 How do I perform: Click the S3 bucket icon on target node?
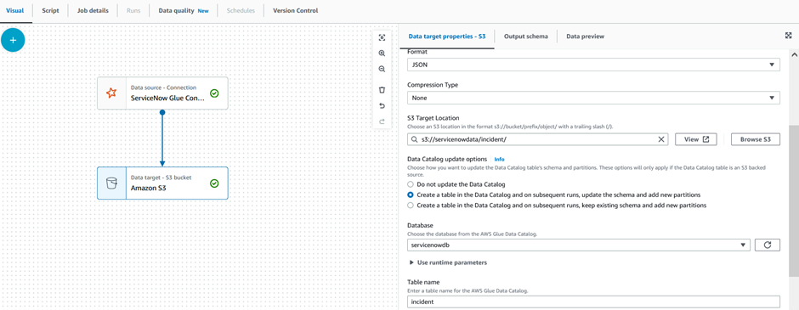pyautogui.click(x=111, y=183)
